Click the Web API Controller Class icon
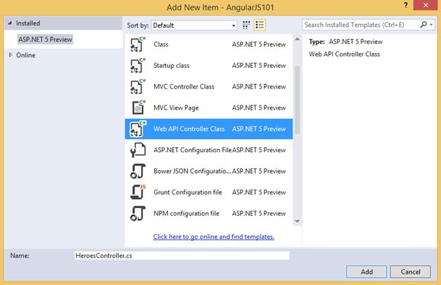Screen dimensions: 441x285 (138, 129)
